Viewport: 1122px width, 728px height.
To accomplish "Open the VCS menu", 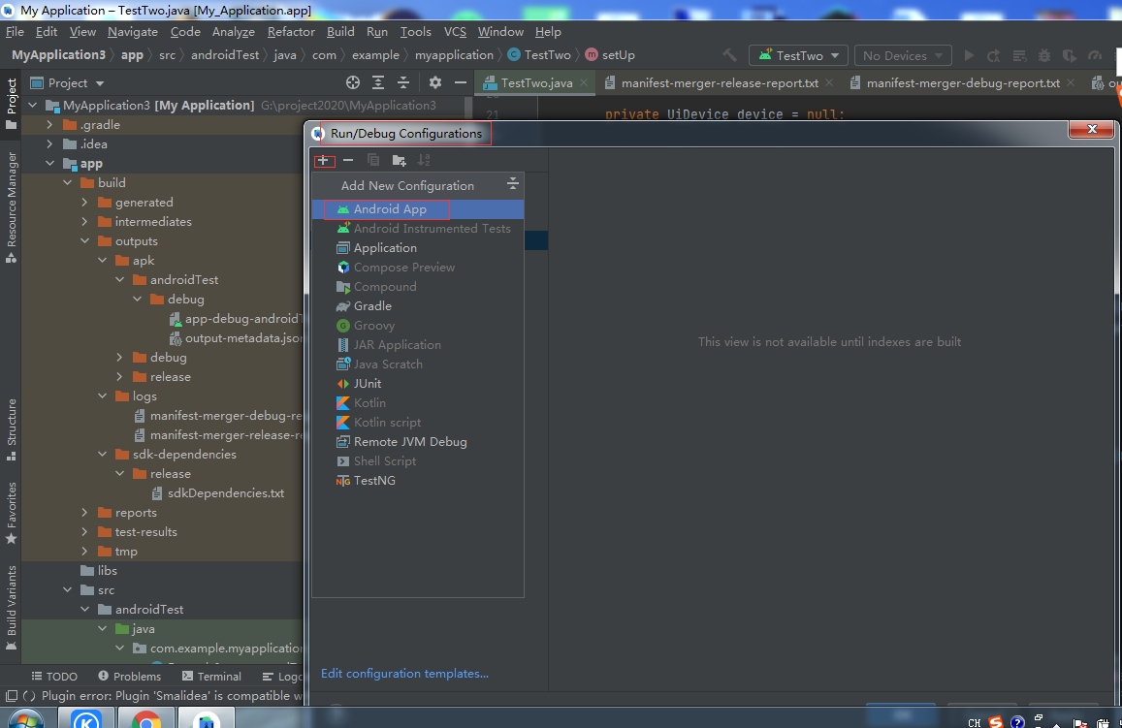I will coord(455,31).
